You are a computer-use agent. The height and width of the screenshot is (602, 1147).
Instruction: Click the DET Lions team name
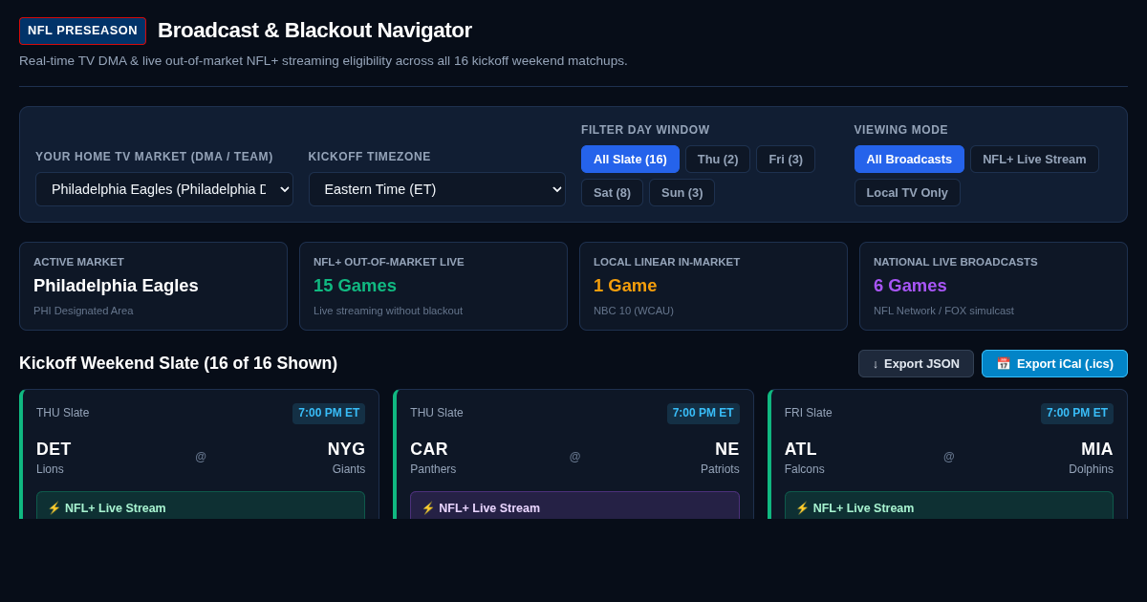[54, 458]
